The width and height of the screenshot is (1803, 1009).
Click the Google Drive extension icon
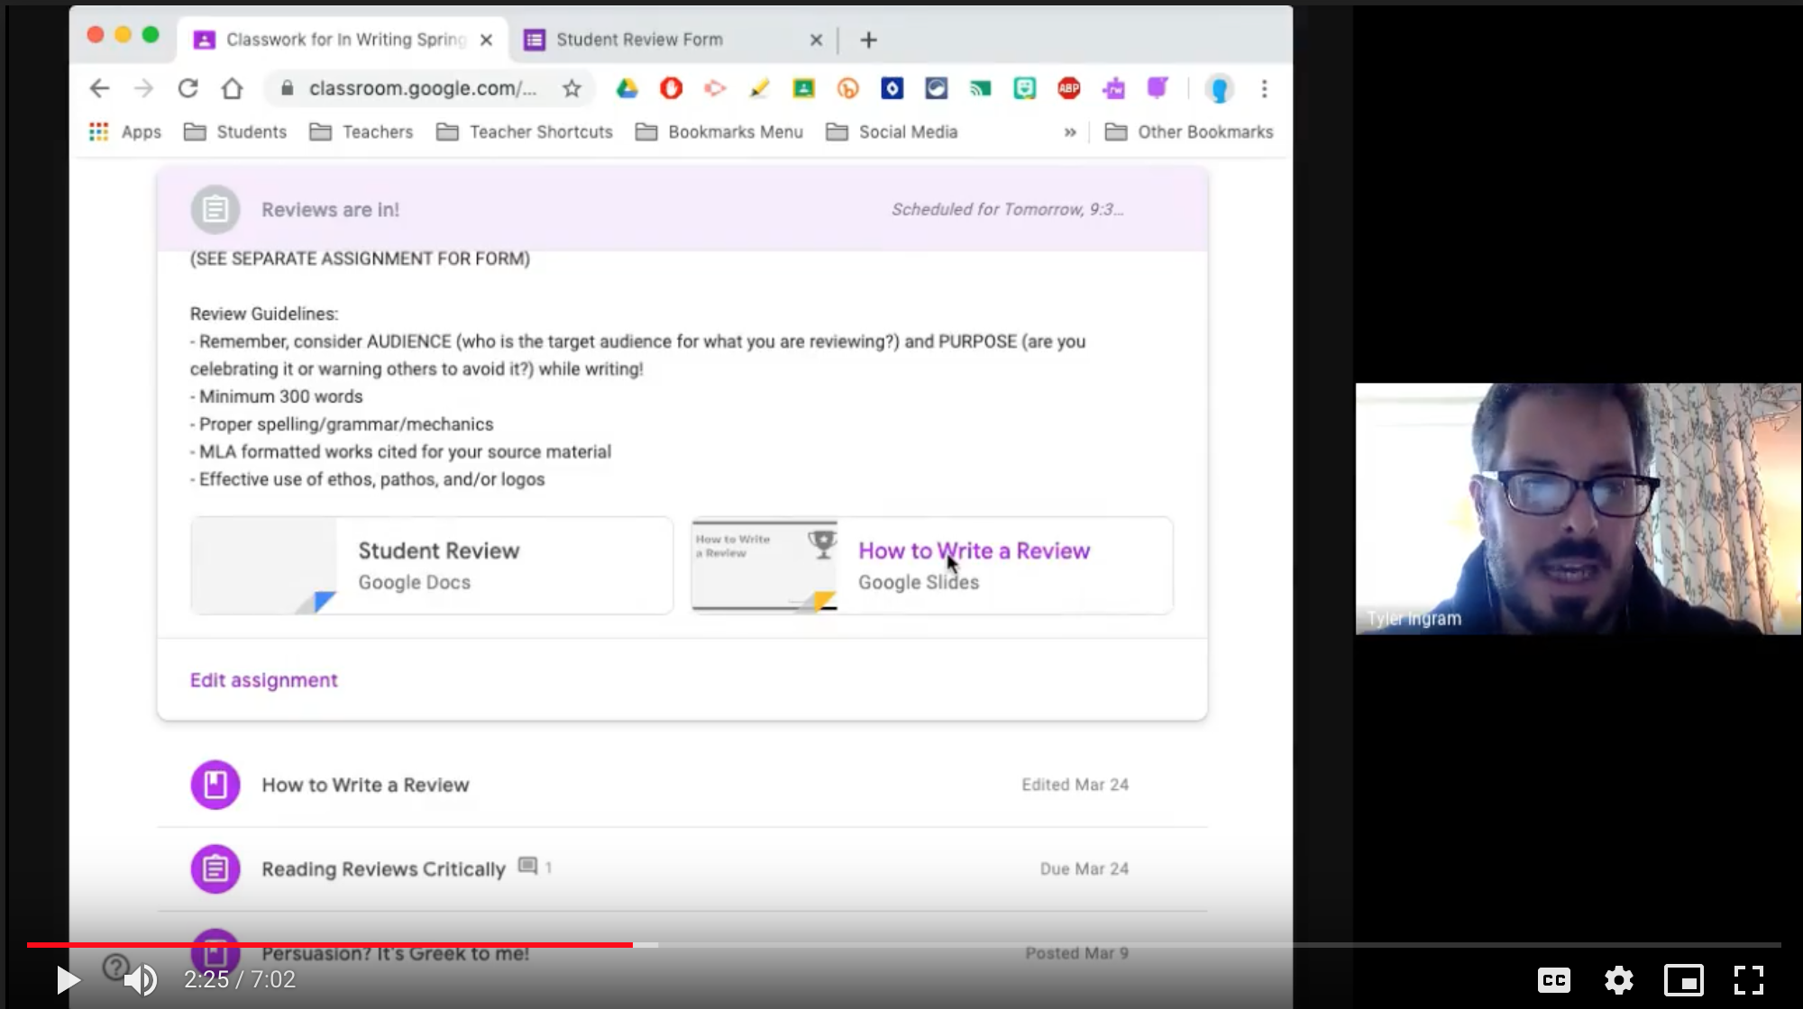627,88
